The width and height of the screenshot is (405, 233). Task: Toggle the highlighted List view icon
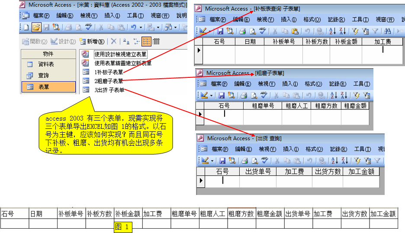click(x=146, y=41)
